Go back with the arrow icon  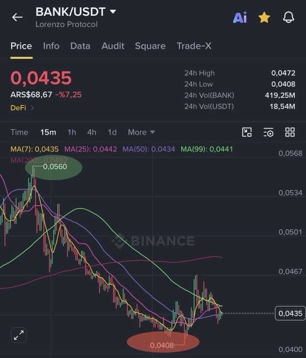tap(17, 17)
